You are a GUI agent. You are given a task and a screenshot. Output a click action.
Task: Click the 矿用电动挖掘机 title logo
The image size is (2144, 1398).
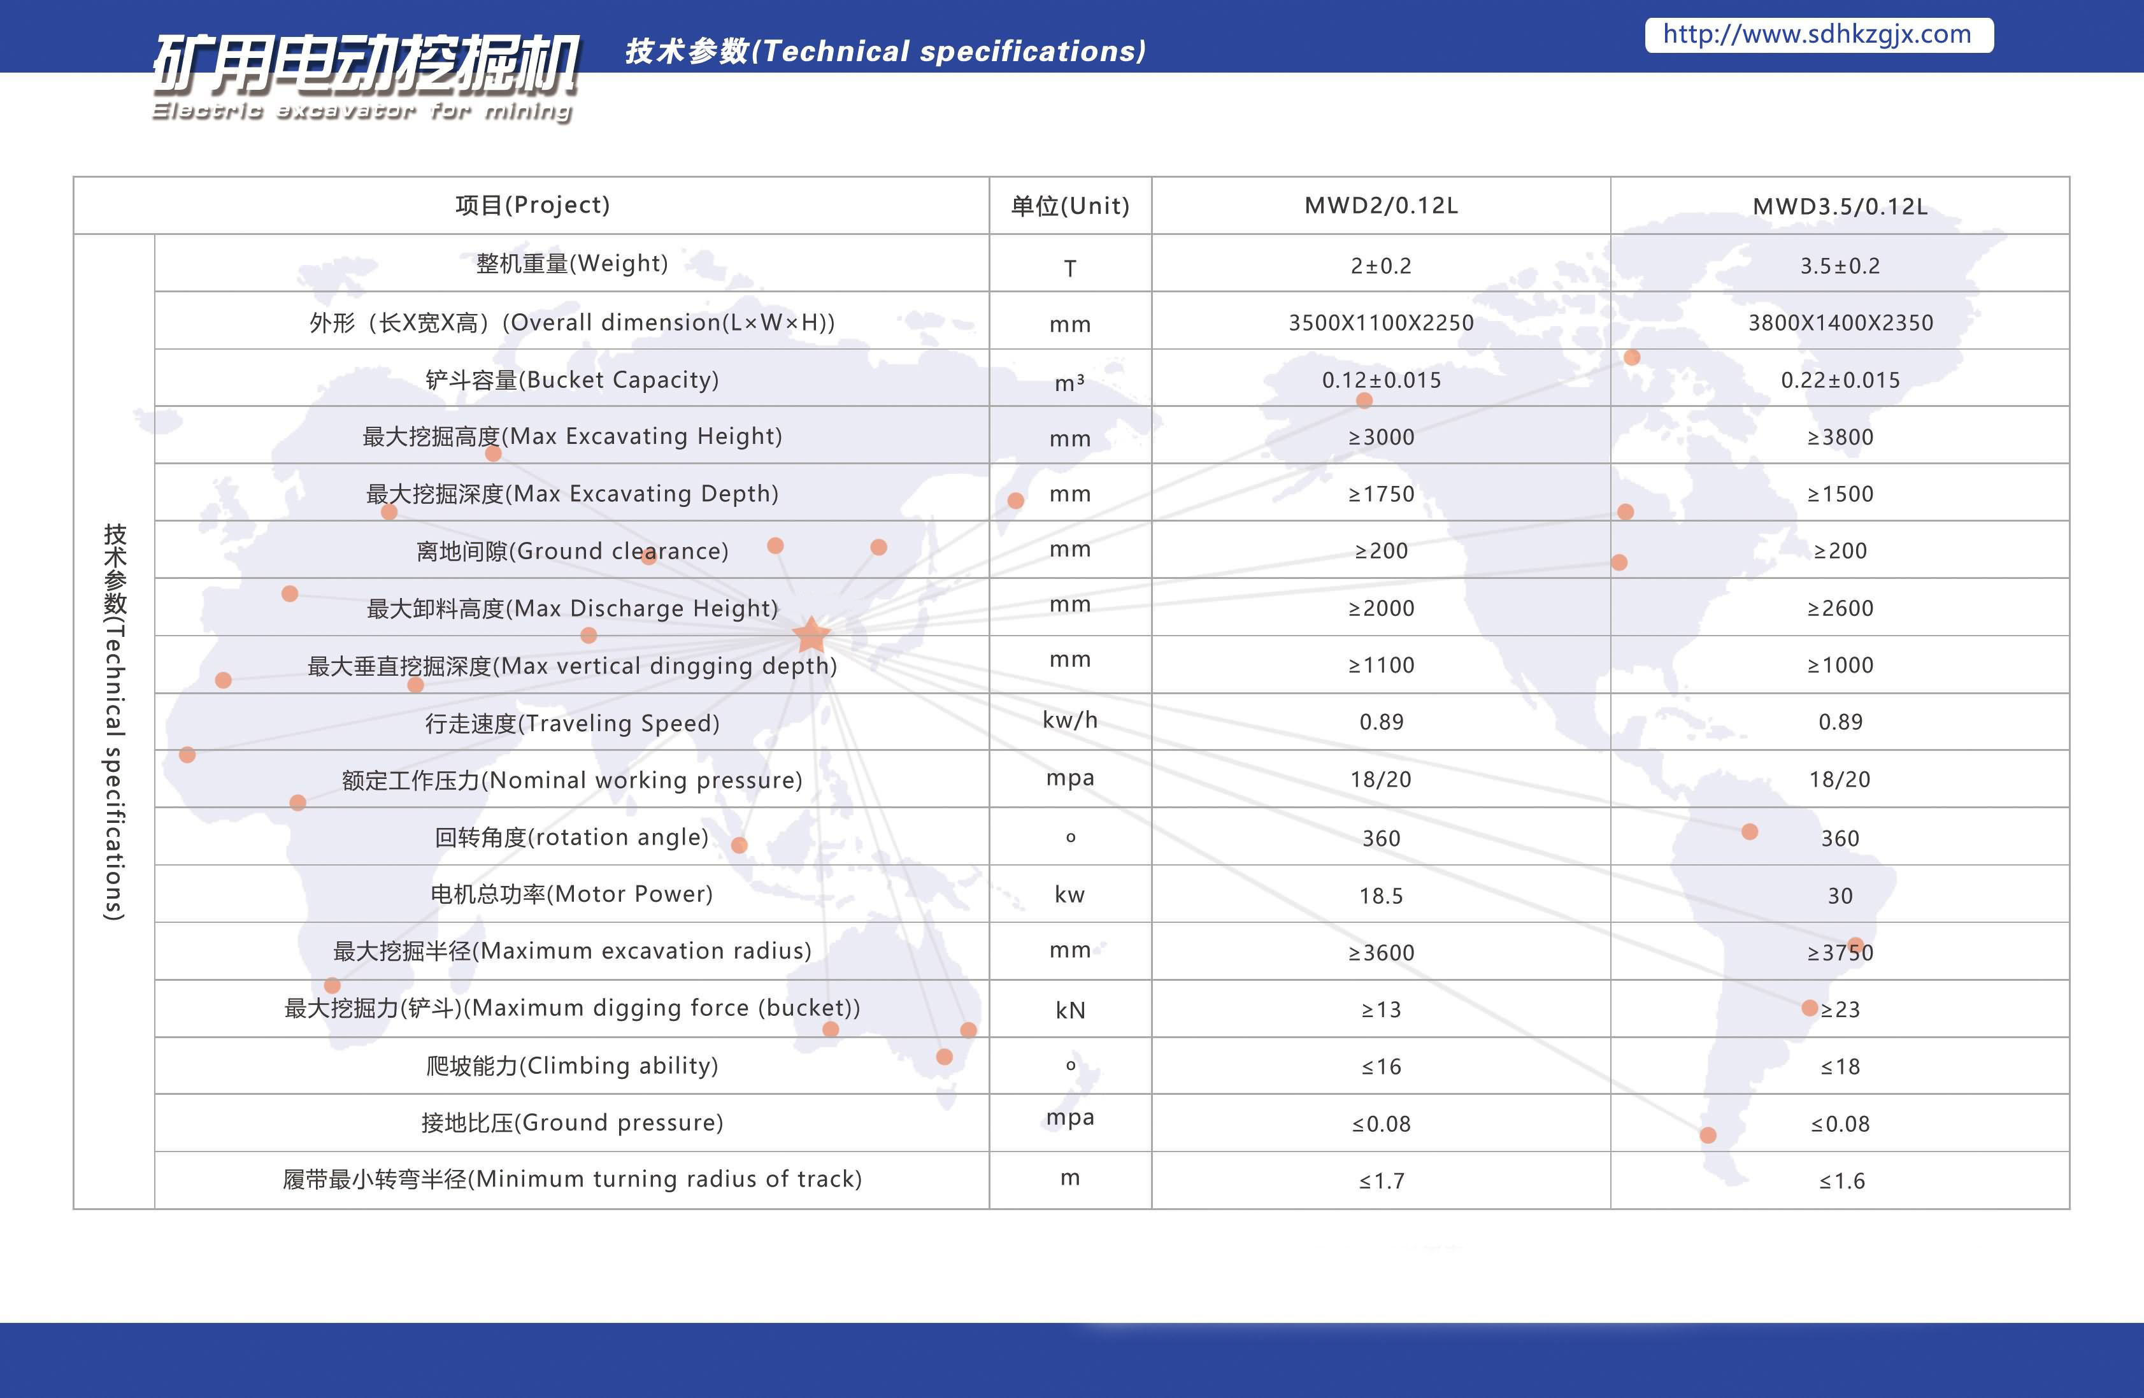pyautogui.click(x=365, y=65)
